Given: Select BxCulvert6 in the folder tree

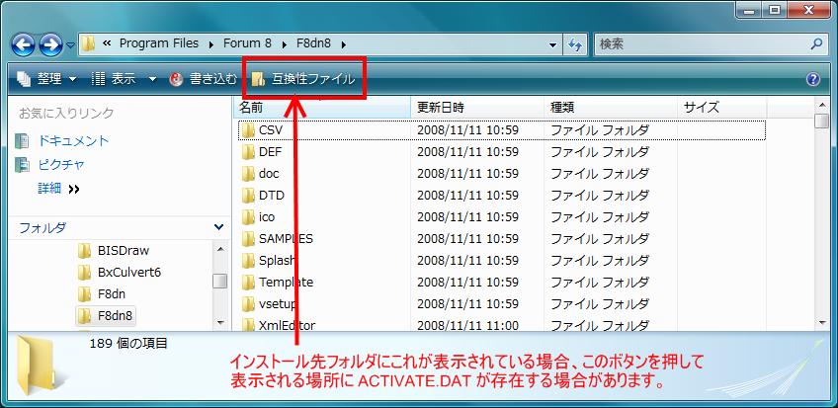Looking at the screenshot, I should point(129,273).
